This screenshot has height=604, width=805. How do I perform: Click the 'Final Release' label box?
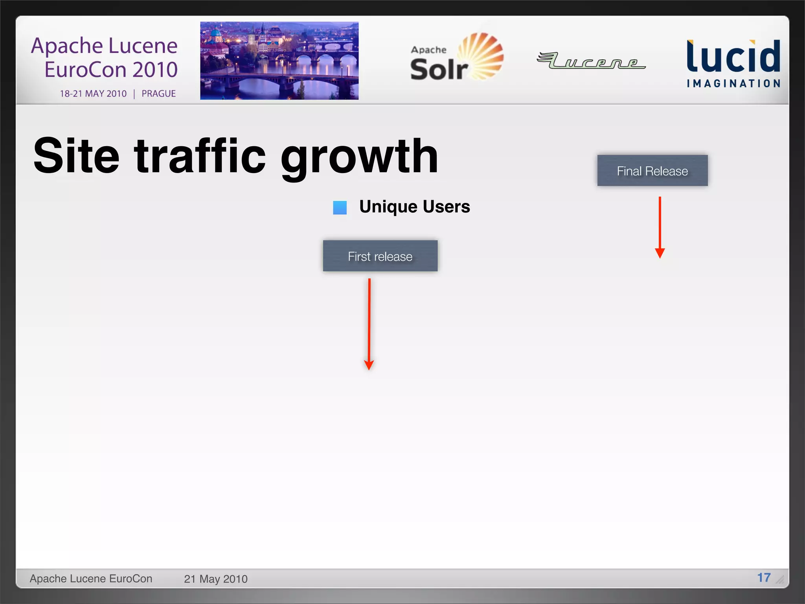[x=652, y=171]
